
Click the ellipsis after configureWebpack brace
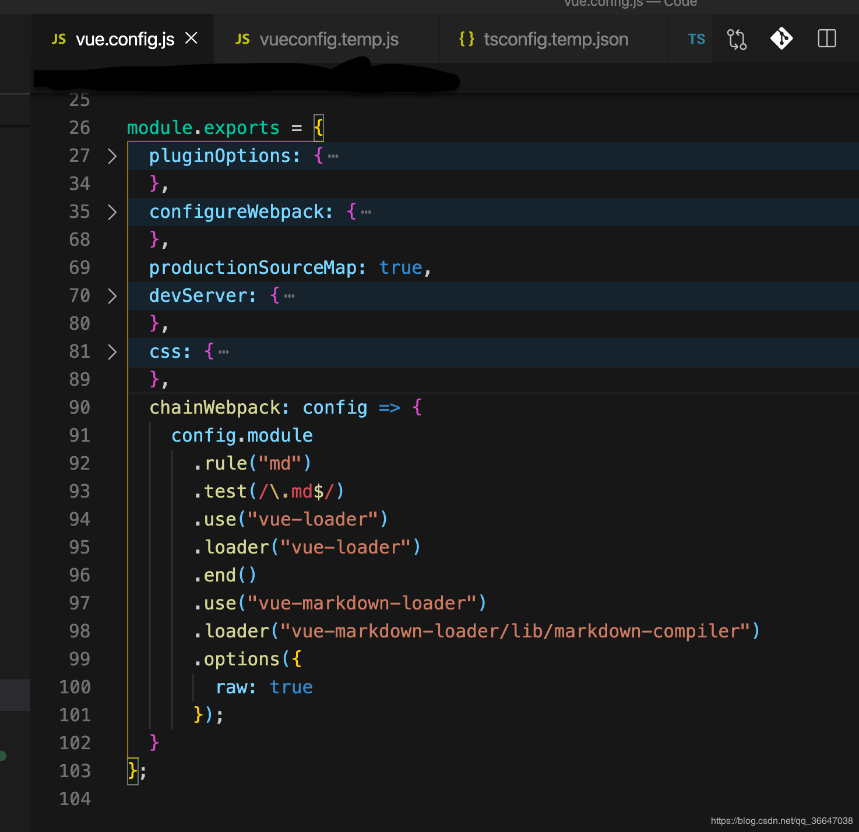tap(366, 212)
